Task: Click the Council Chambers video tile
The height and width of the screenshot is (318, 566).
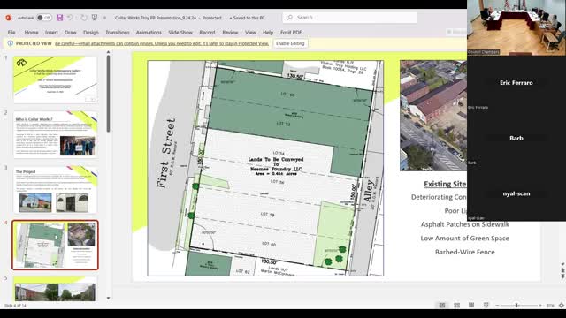Action: coord(516,27)
